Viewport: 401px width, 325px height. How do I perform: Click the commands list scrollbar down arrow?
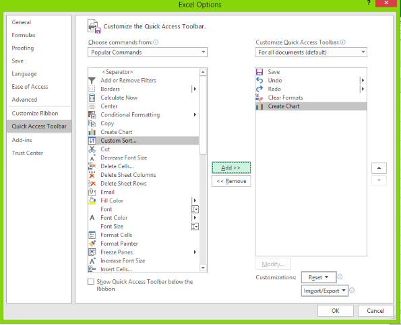(x=203, y=268)
